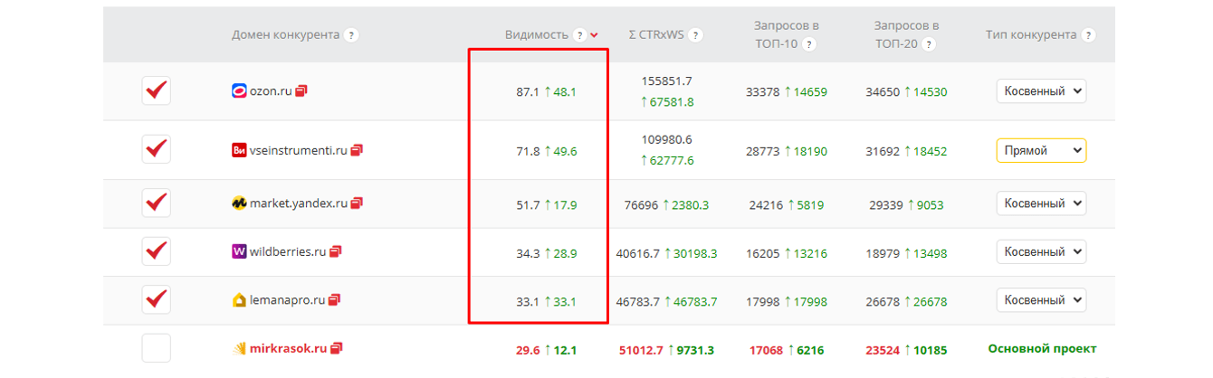
Task: Uncheck the lemanapro.ru competitor checkbox
Action: (157, 299)
